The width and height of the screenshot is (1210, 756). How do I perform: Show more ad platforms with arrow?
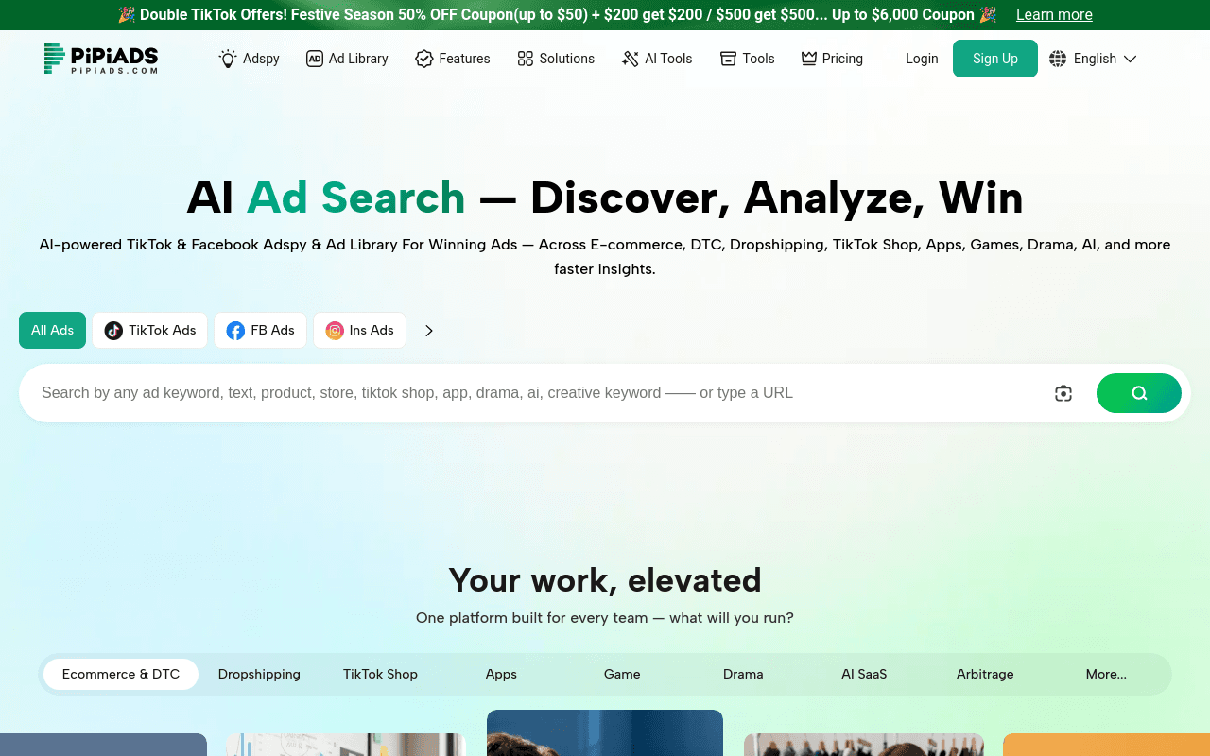[x=429, y=331]
